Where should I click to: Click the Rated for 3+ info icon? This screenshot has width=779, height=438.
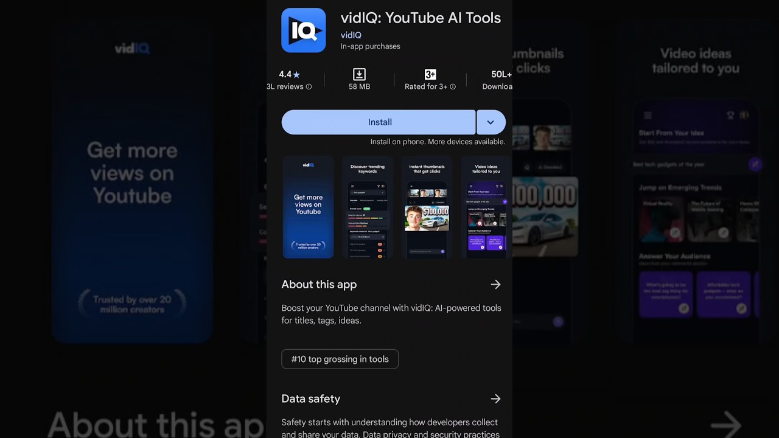[x=452, y=87]
